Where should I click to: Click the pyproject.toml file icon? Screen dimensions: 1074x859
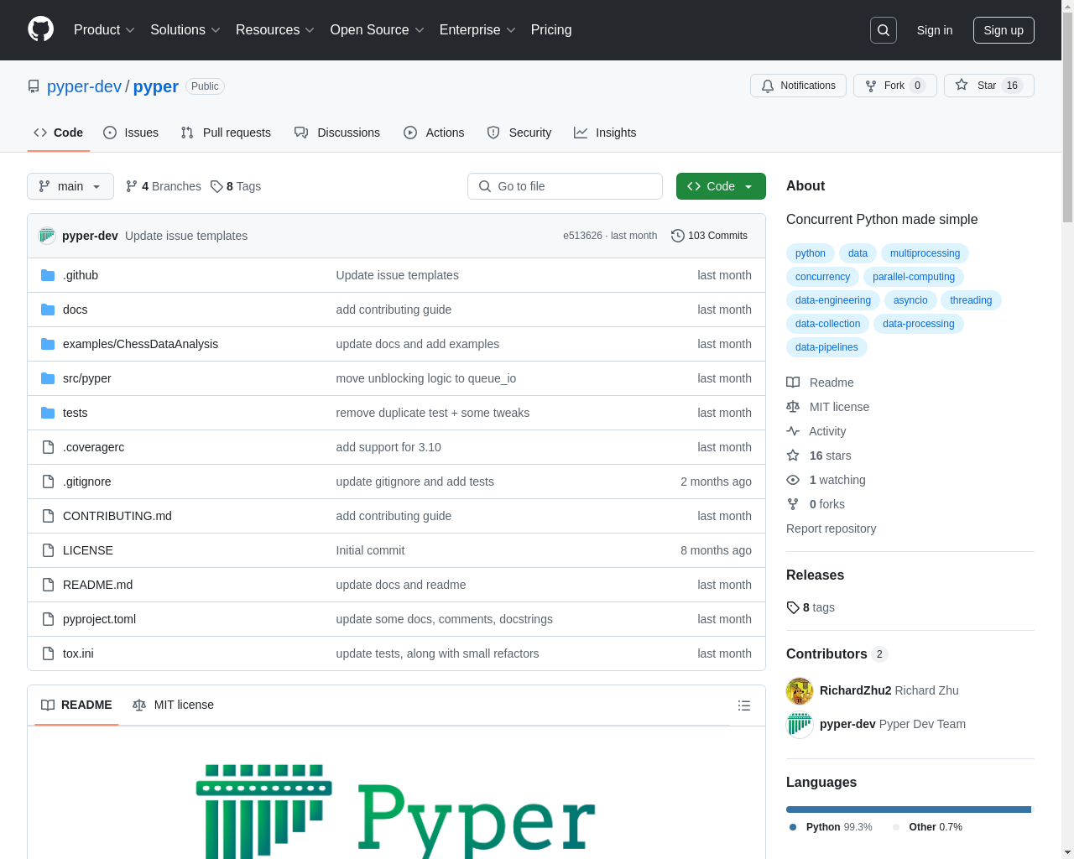click(48, 619)
